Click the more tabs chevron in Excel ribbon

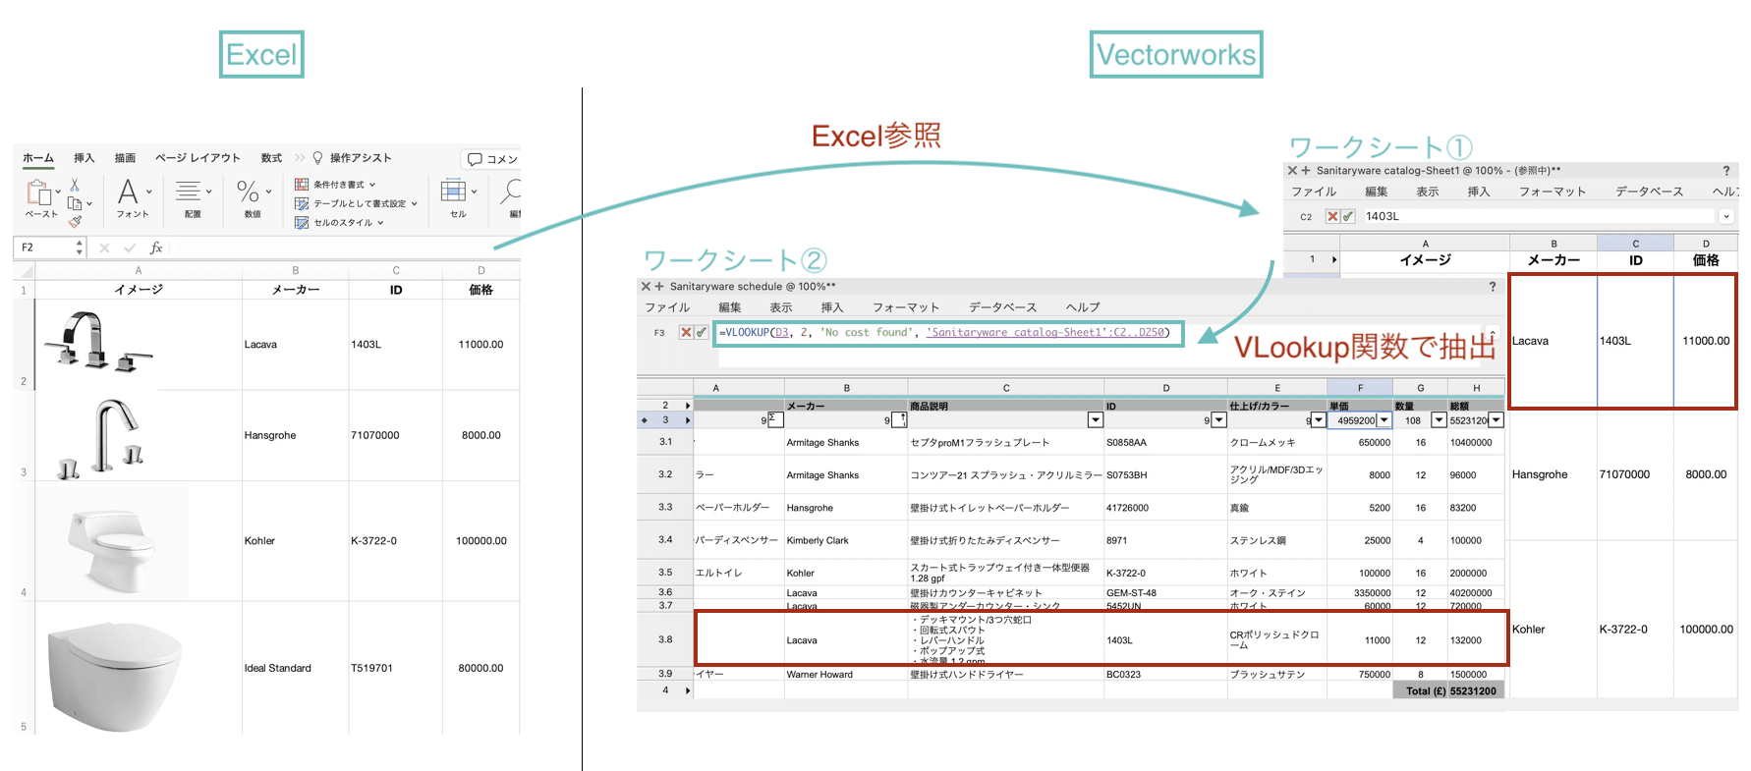click(x=300, y=158)
